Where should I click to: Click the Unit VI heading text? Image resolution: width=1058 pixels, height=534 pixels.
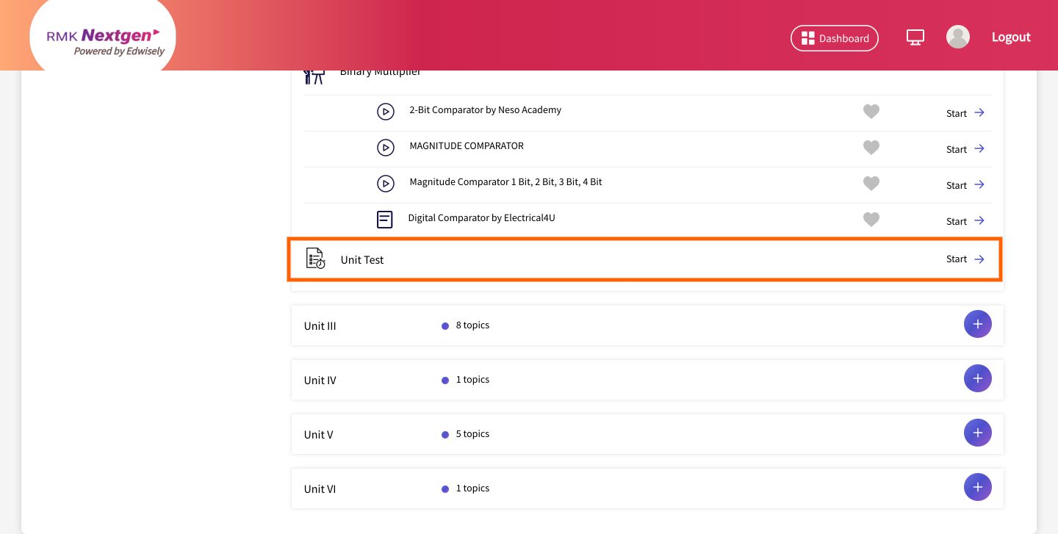tap(320, 489)
